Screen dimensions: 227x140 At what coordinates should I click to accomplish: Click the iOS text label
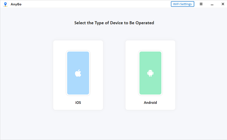[x=78, y=103]
